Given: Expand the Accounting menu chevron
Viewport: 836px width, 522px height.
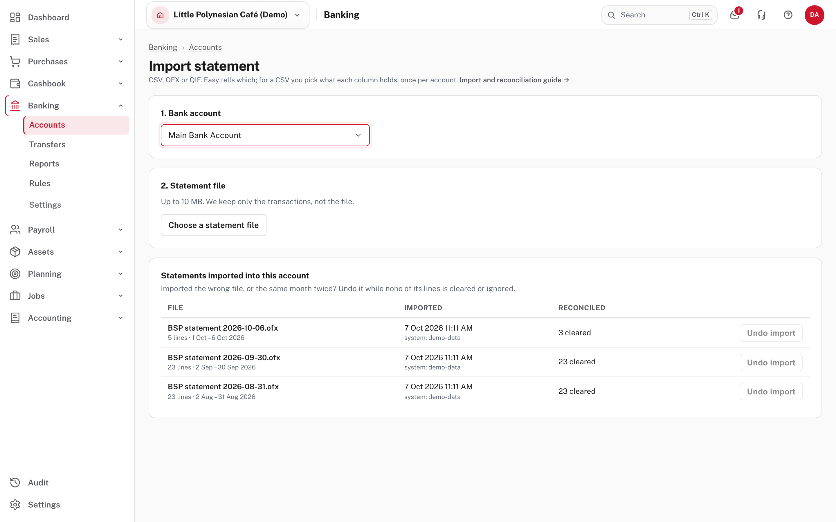Looking at the screenshot, I should (x=120, y=318).
